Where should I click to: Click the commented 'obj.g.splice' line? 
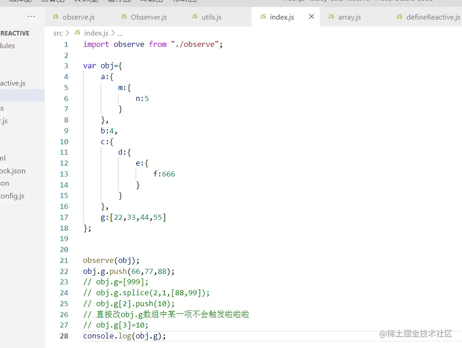click(x=147, y=293)
